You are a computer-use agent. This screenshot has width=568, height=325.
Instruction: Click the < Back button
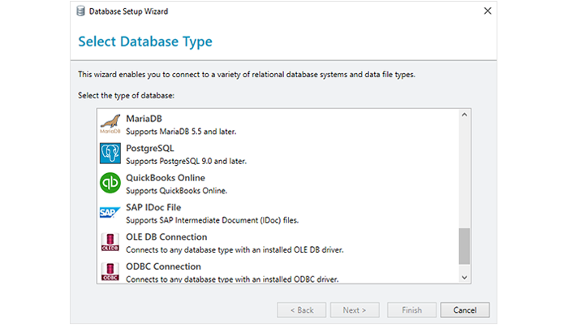click(300, 310)
